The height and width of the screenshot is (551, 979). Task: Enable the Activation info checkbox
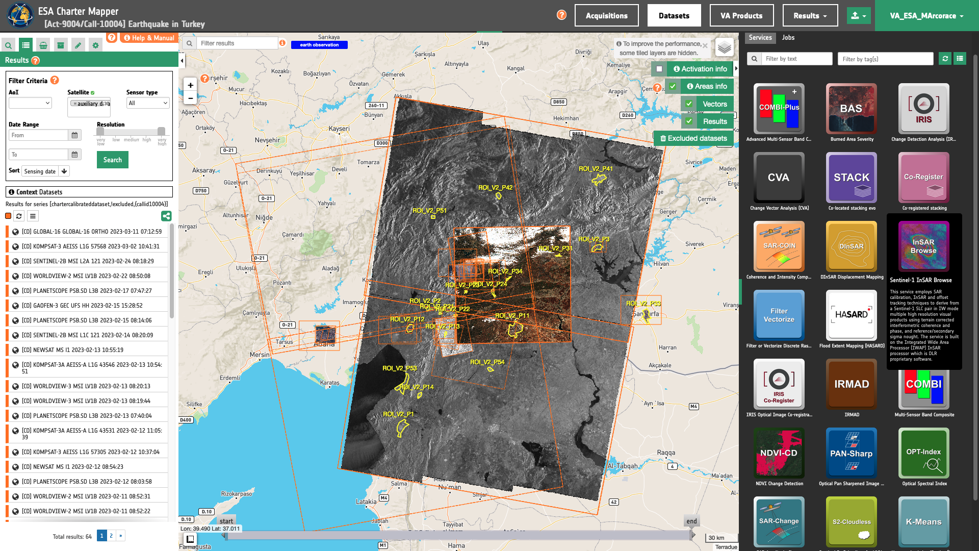click(659, 69)
